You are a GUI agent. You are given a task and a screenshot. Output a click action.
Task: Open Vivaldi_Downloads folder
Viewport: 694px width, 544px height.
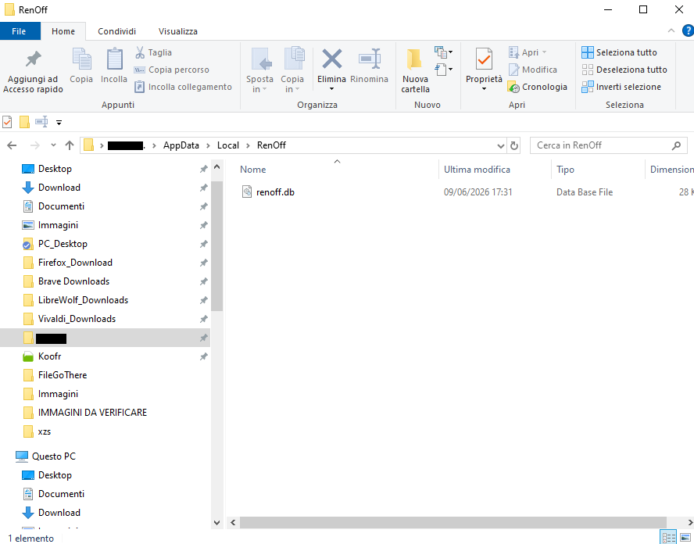(x=77, y=319)
